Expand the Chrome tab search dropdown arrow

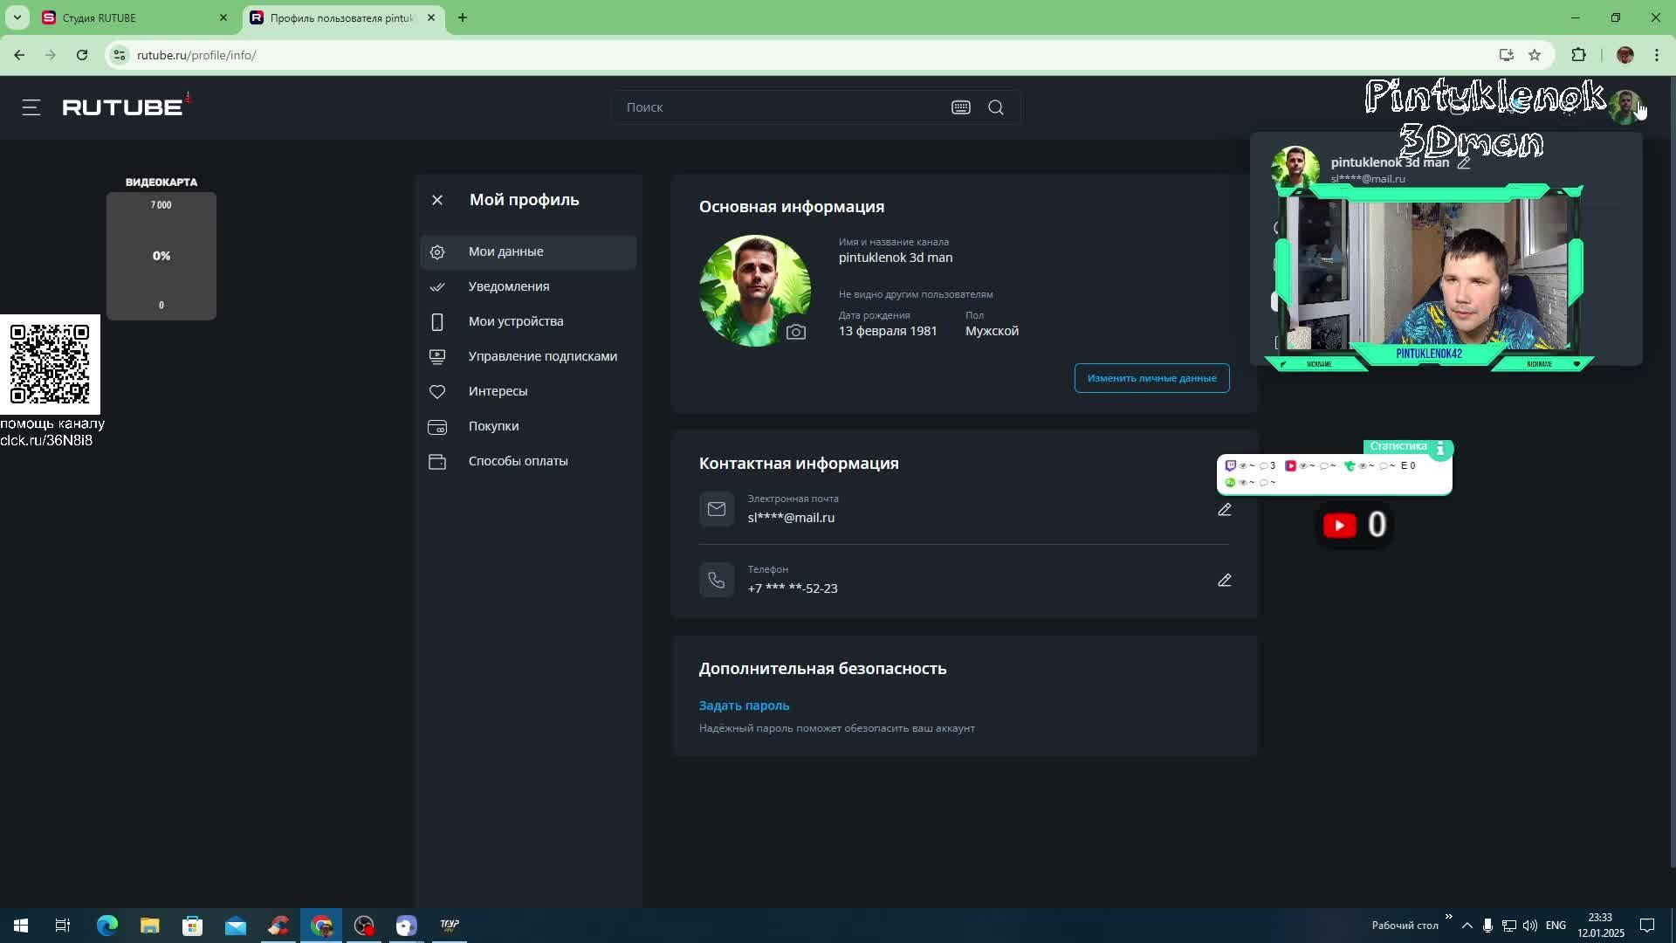[17, 17]
